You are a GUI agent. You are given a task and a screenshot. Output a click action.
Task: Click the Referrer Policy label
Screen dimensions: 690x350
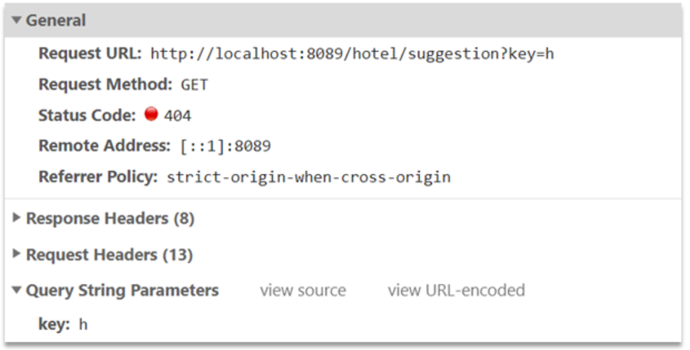tap(97, 177)
